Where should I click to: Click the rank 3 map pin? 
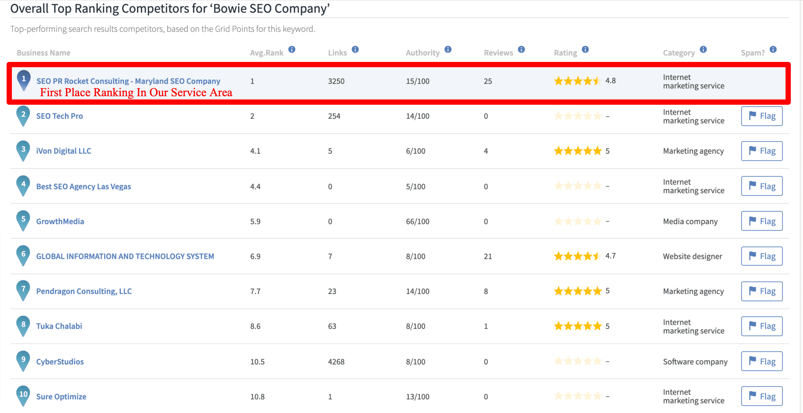click(x=23, y=151)
